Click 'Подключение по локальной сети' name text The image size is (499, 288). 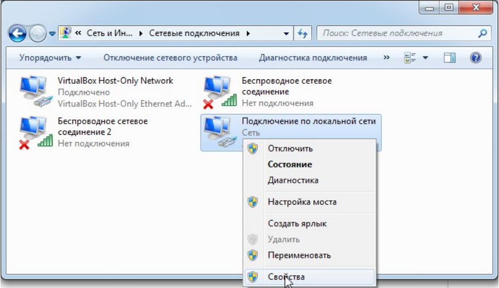pyautogui.click(x=309, y=121)
